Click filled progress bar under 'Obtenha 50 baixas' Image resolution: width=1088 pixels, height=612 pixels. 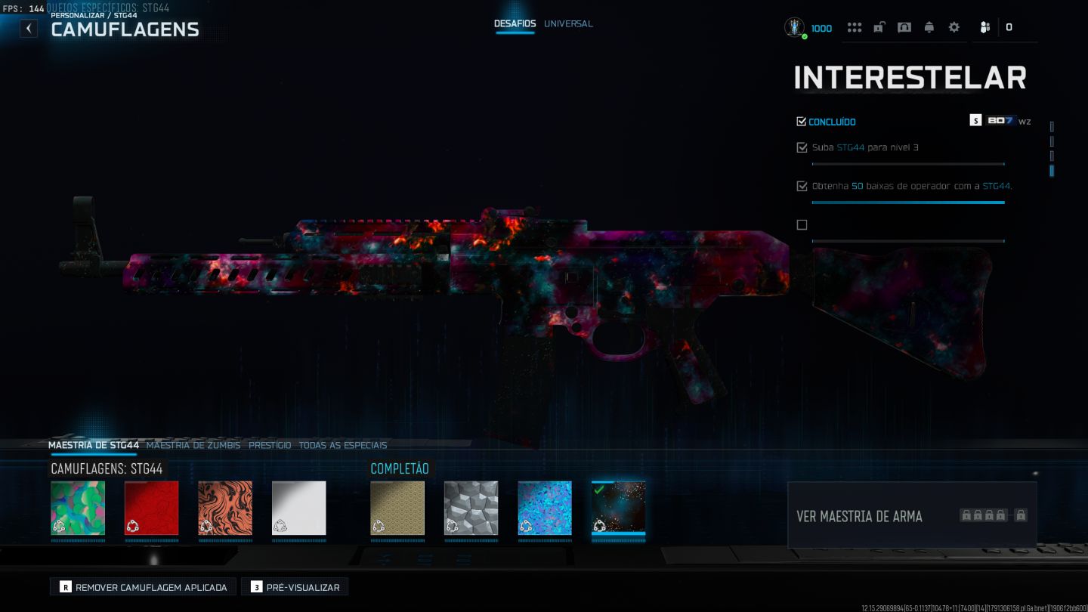908,202
